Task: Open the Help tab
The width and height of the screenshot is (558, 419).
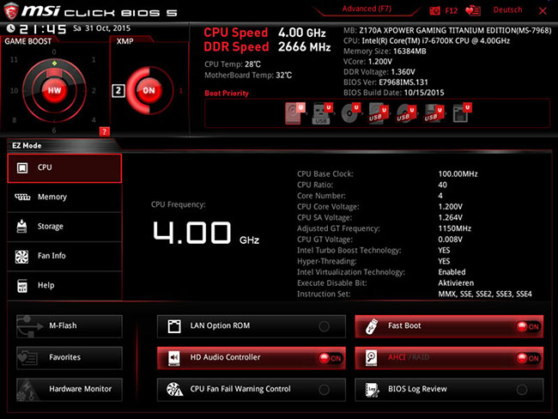Action: coord(64,286)
